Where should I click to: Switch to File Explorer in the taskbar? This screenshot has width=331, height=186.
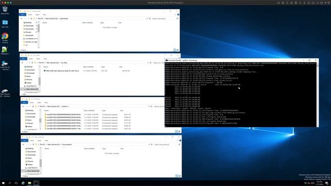(x=29, y=183)
